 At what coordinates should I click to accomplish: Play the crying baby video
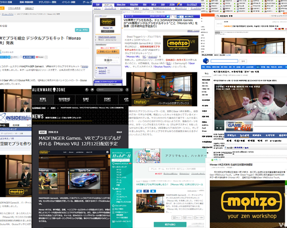(255, 107)
